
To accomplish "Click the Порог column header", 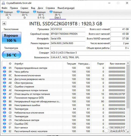I will tap(98, 64).
